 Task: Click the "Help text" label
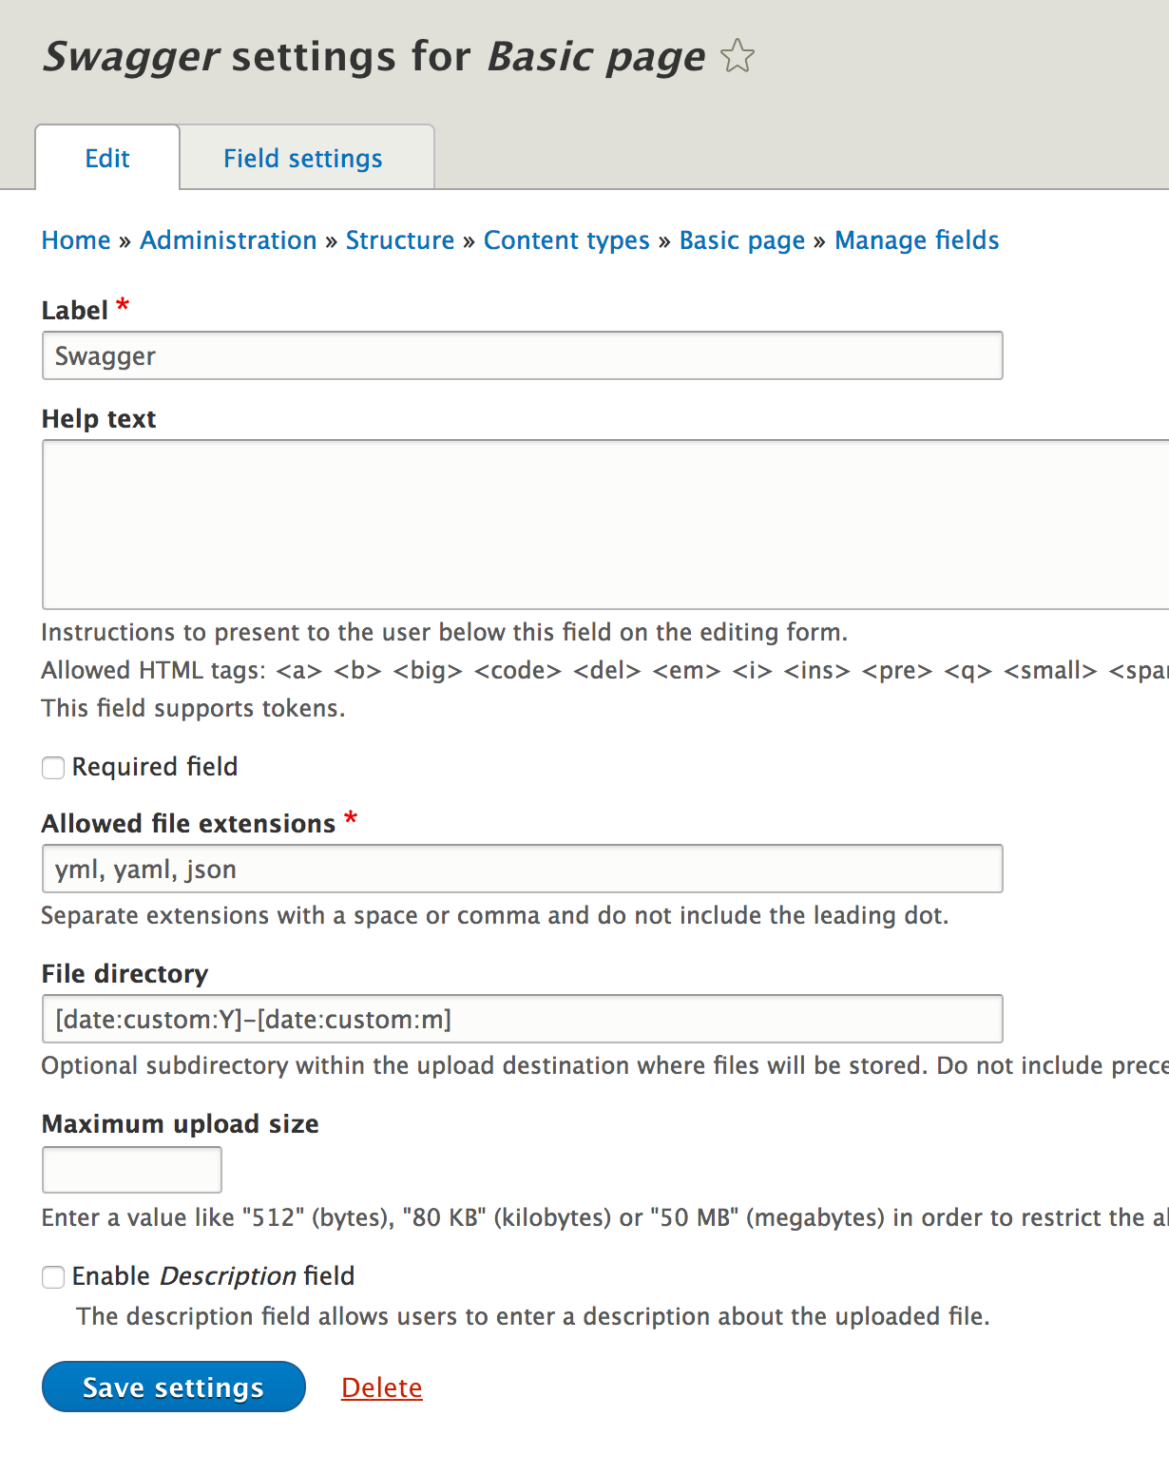pyautogui.click(x=99, y=418)
